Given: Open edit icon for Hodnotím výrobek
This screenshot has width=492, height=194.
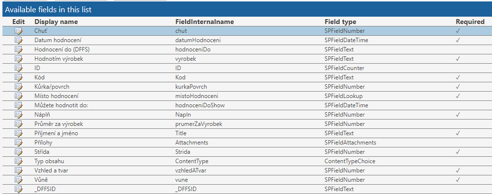Looking at the screenshot, I should 19,59.
